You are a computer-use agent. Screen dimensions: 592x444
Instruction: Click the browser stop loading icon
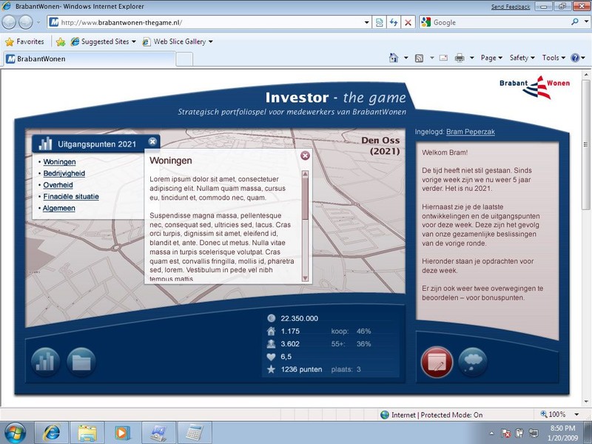click(x=408, y=22)
